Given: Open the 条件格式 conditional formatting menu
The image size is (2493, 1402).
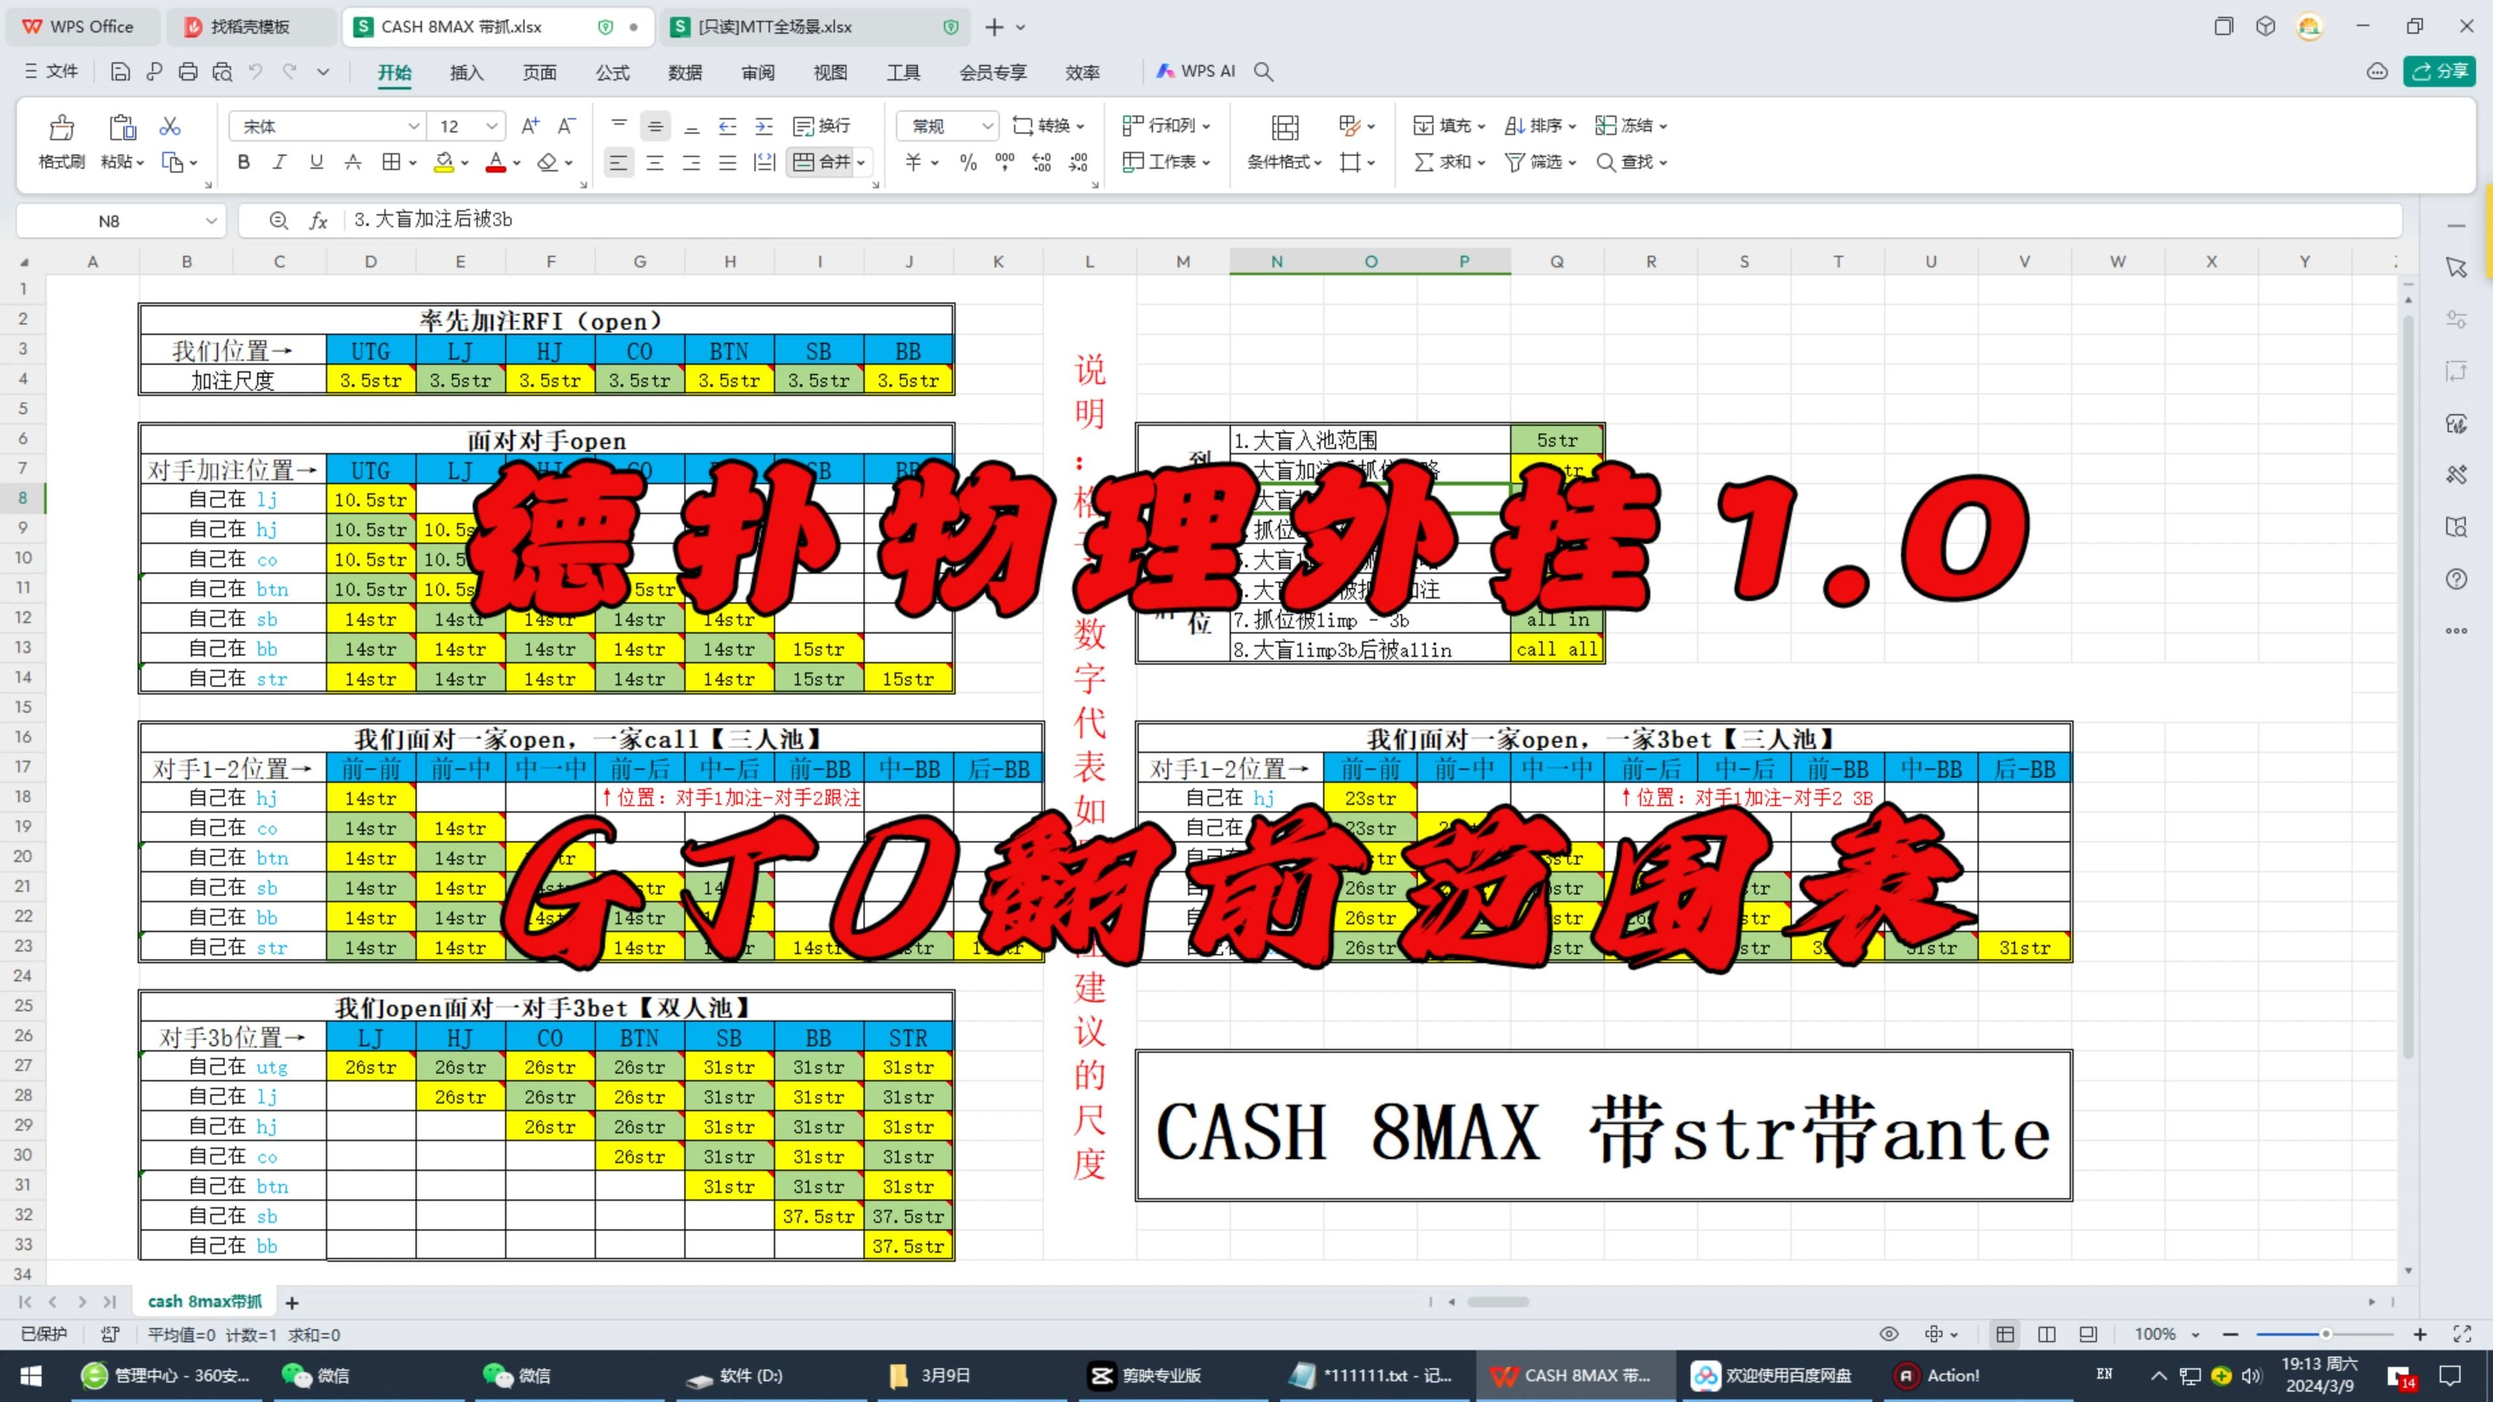Looking at the screenshot, I should pos(1284,162).
